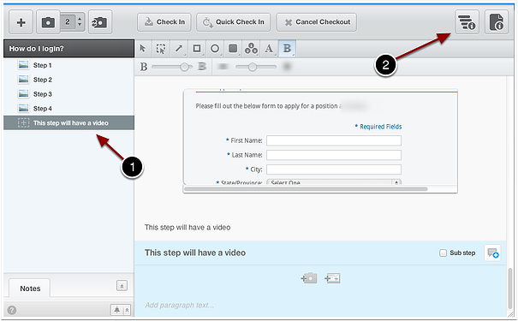
Task: Select the blur tool
Action: (x=287, y=49)
